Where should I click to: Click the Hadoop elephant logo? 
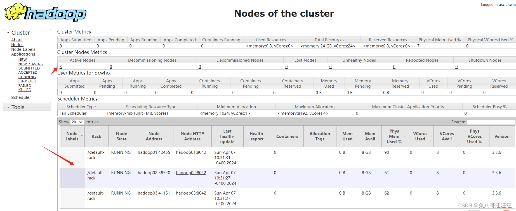tap(45, 12)
